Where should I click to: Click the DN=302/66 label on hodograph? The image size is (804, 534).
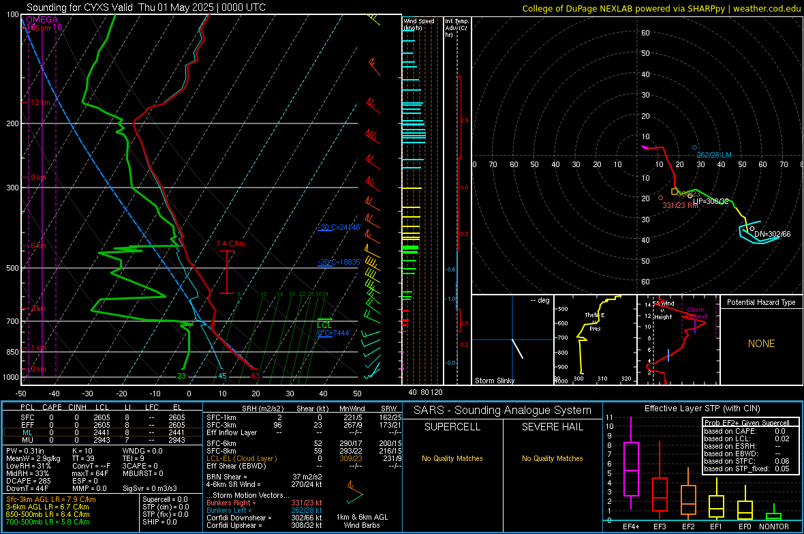(x=772, y=234)
